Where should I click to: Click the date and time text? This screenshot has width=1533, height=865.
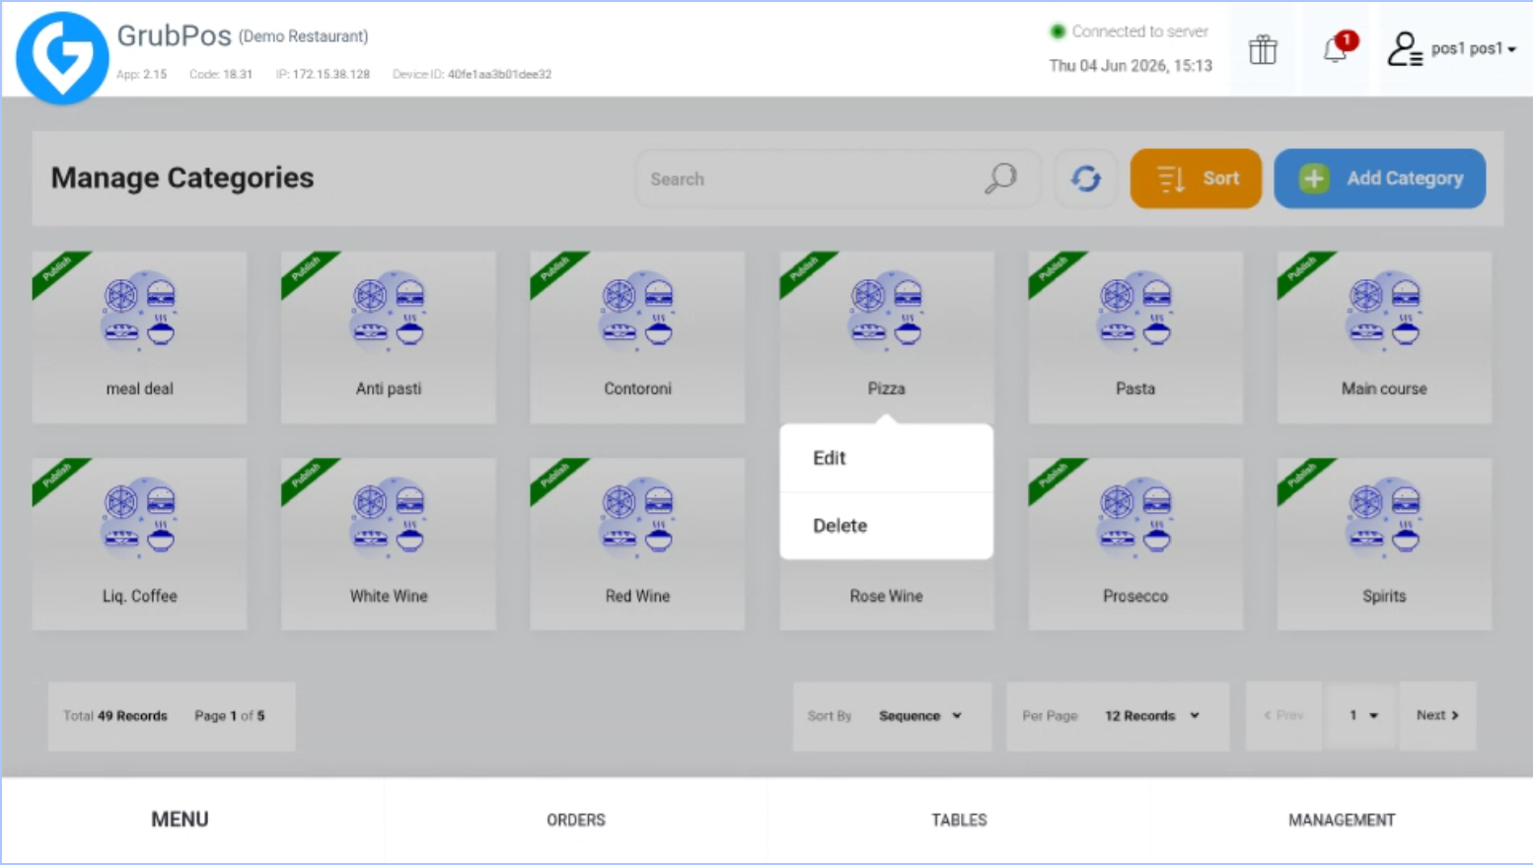1131,65
